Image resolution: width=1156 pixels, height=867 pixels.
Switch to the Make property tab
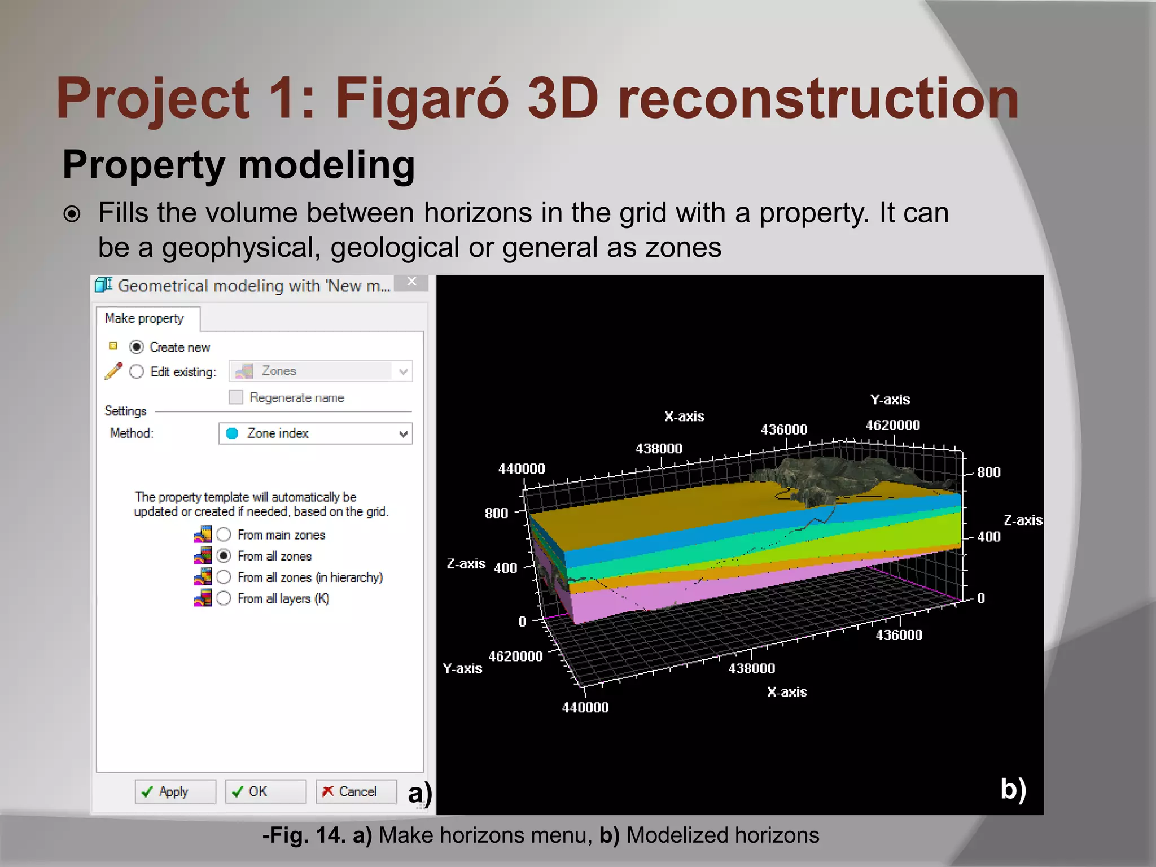tap(145, 318)
